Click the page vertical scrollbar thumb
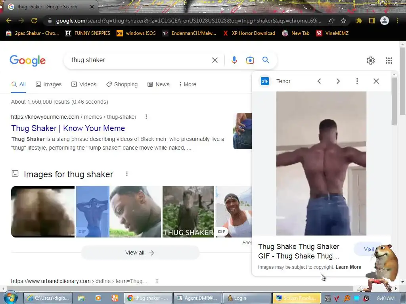The height and width of the screenshot is (304, 406). click(x=403, y=81)
